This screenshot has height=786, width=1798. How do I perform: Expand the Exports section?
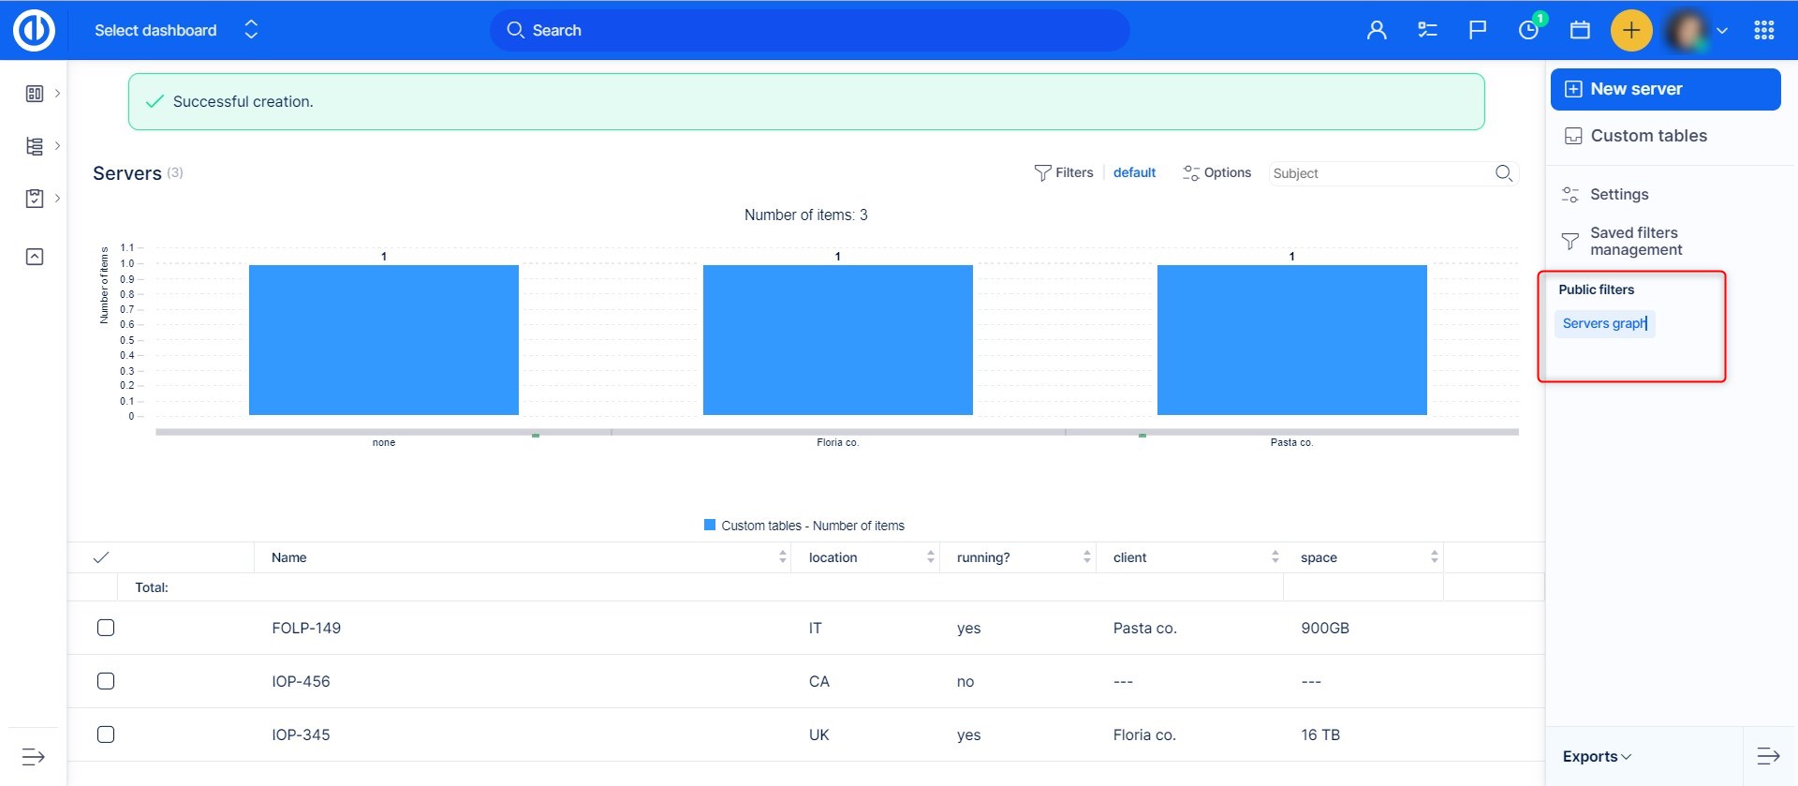click(x=1597, y=756)
